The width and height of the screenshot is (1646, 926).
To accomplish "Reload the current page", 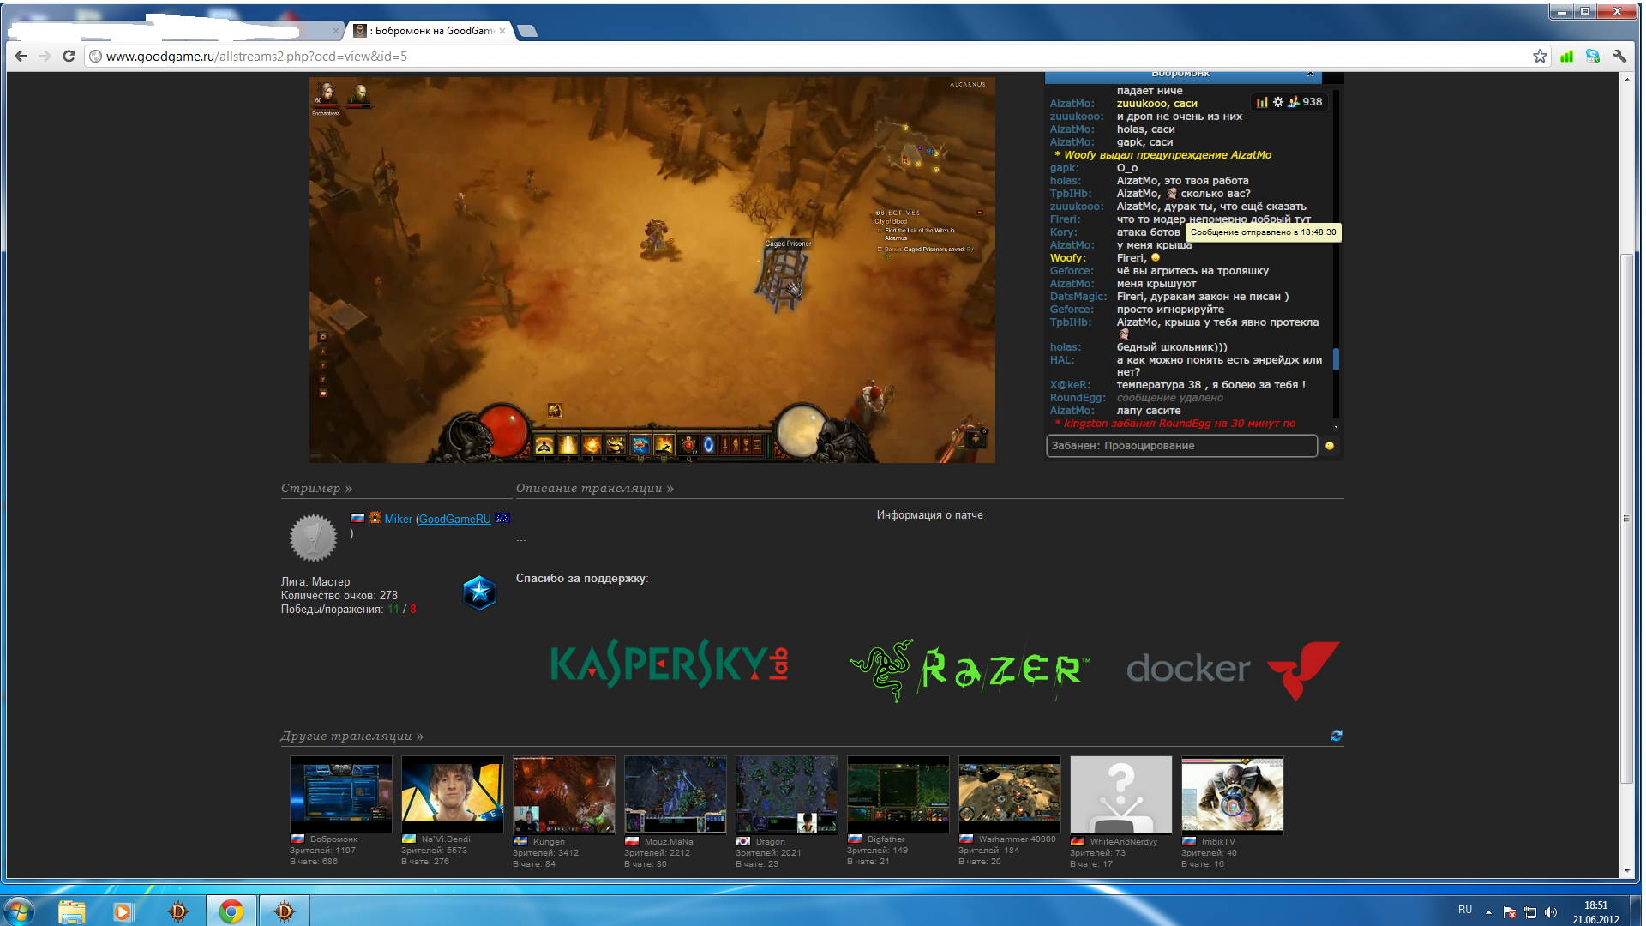I will [x=69, y=57].
